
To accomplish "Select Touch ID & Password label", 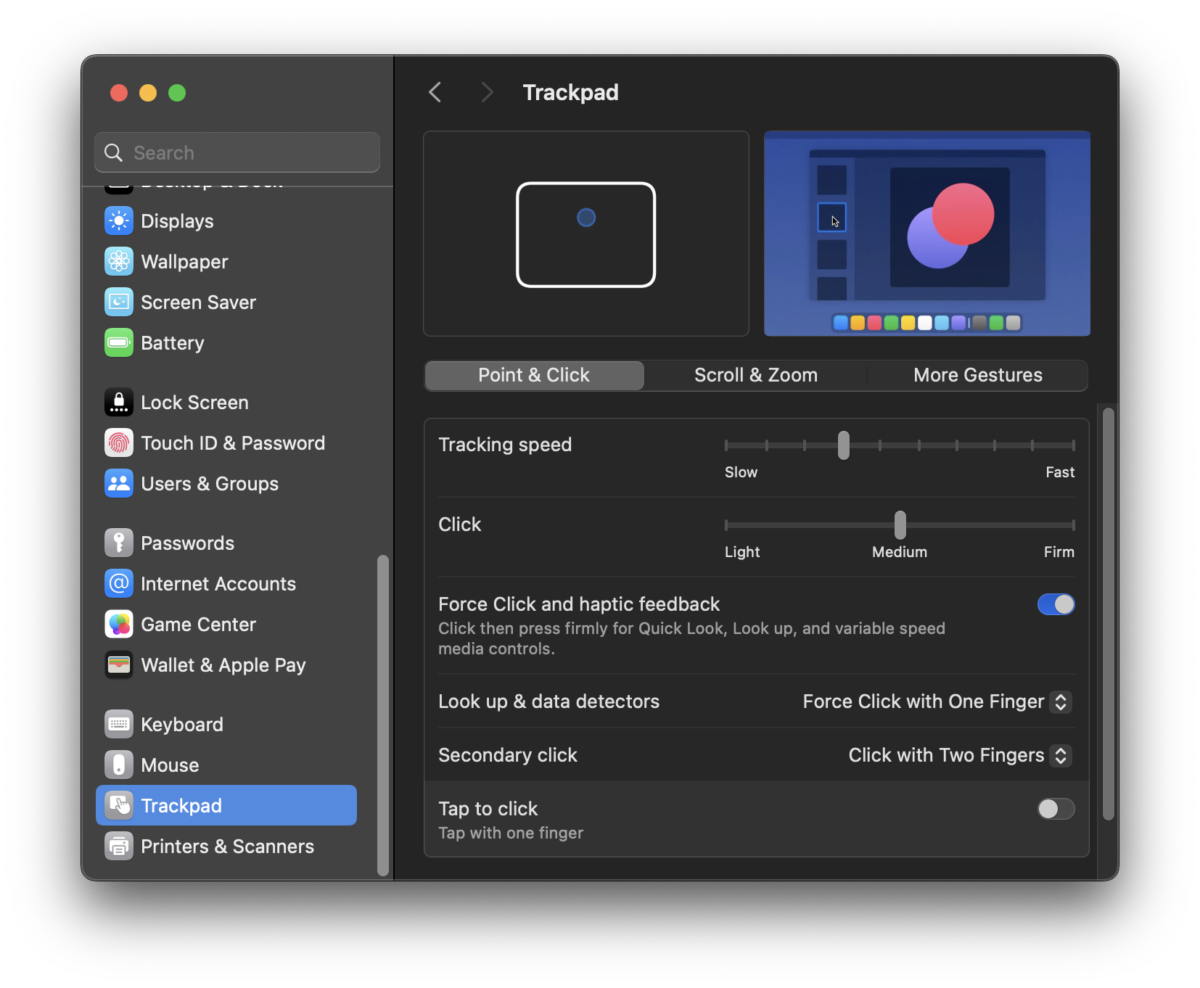I will 233,443.
